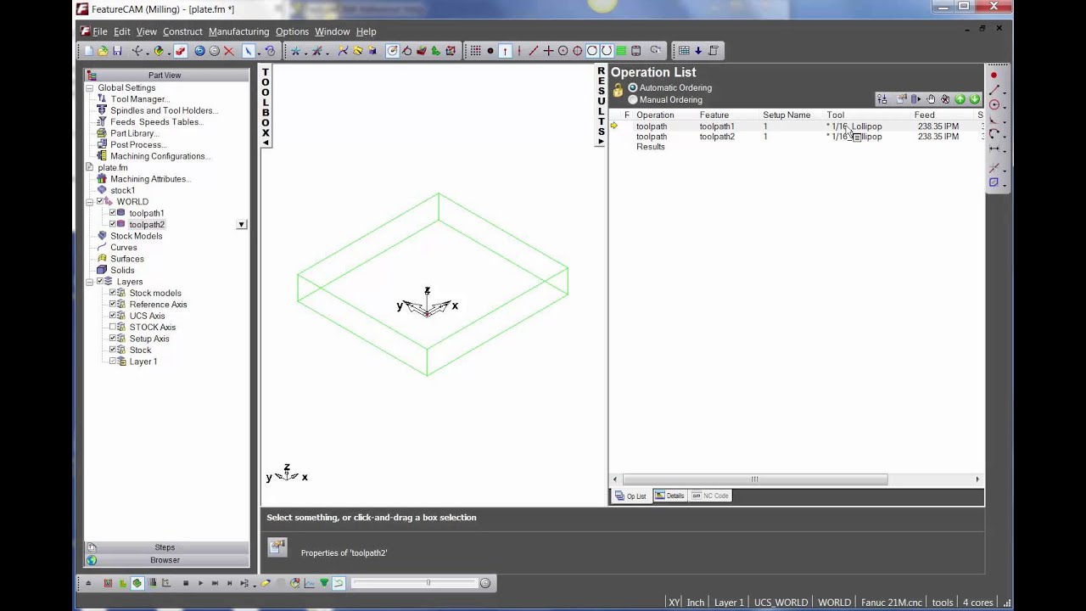
Task: Toggle the UCS Axis layer checkbox
Action: click(x=113, y=316)
